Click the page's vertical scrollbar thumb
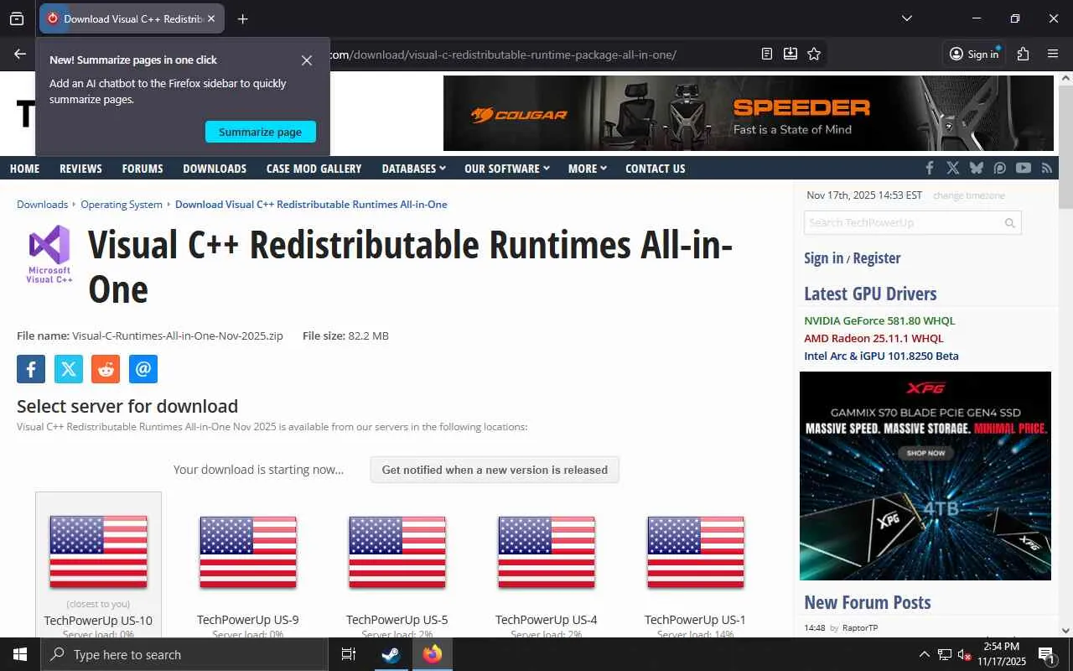The width and height of the screenshot is (1073, 671). pos(1065,148)
